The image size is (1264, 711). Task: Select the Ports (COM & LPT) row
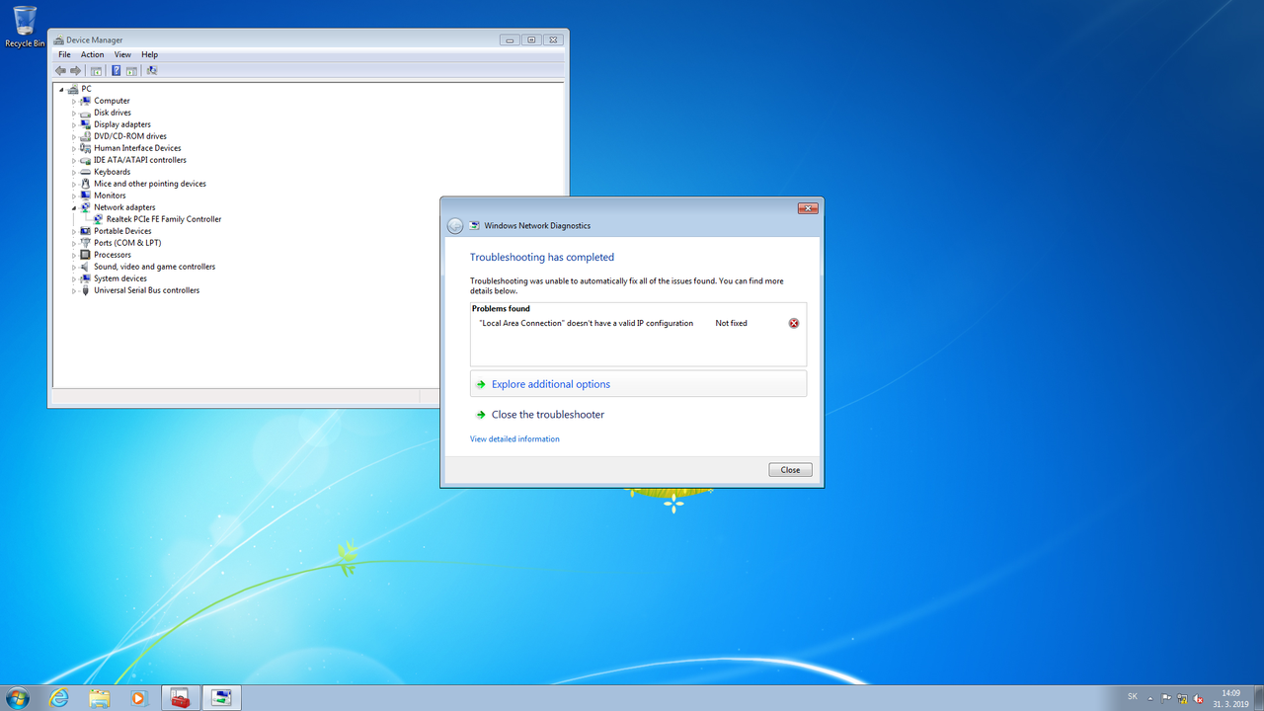[x=127, y=243]
